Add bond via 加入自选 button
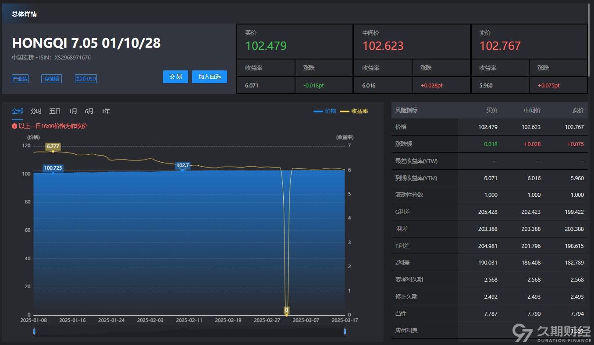The height and width of the screenshot is (345, 594). click(210, 77)
